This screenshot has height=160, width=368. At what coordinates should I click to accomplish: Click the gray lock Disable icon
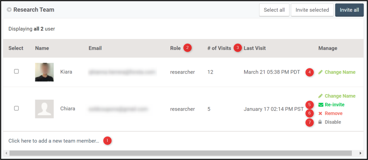tap(320, 122)
